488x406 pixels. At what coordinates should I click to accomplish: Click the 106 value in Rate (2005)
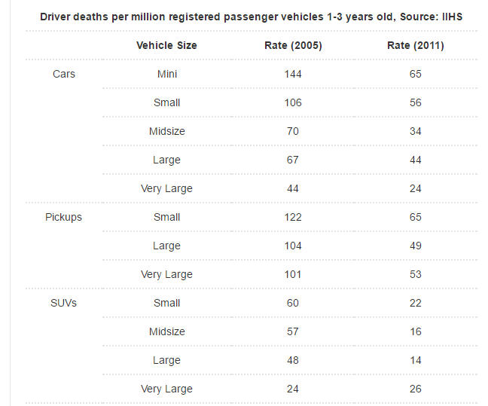(293, 102)
